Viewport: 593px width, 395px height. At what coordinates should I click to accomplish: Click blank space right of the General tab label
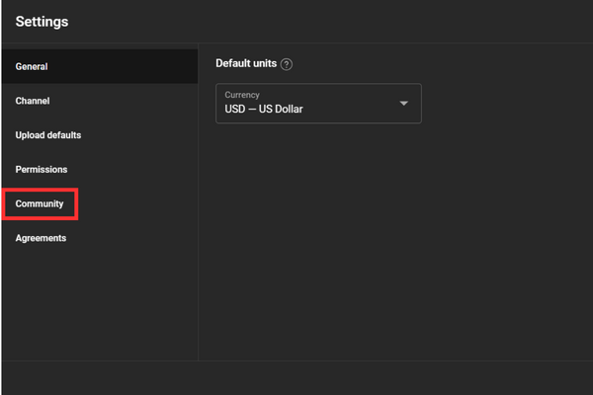click(128, 67)
